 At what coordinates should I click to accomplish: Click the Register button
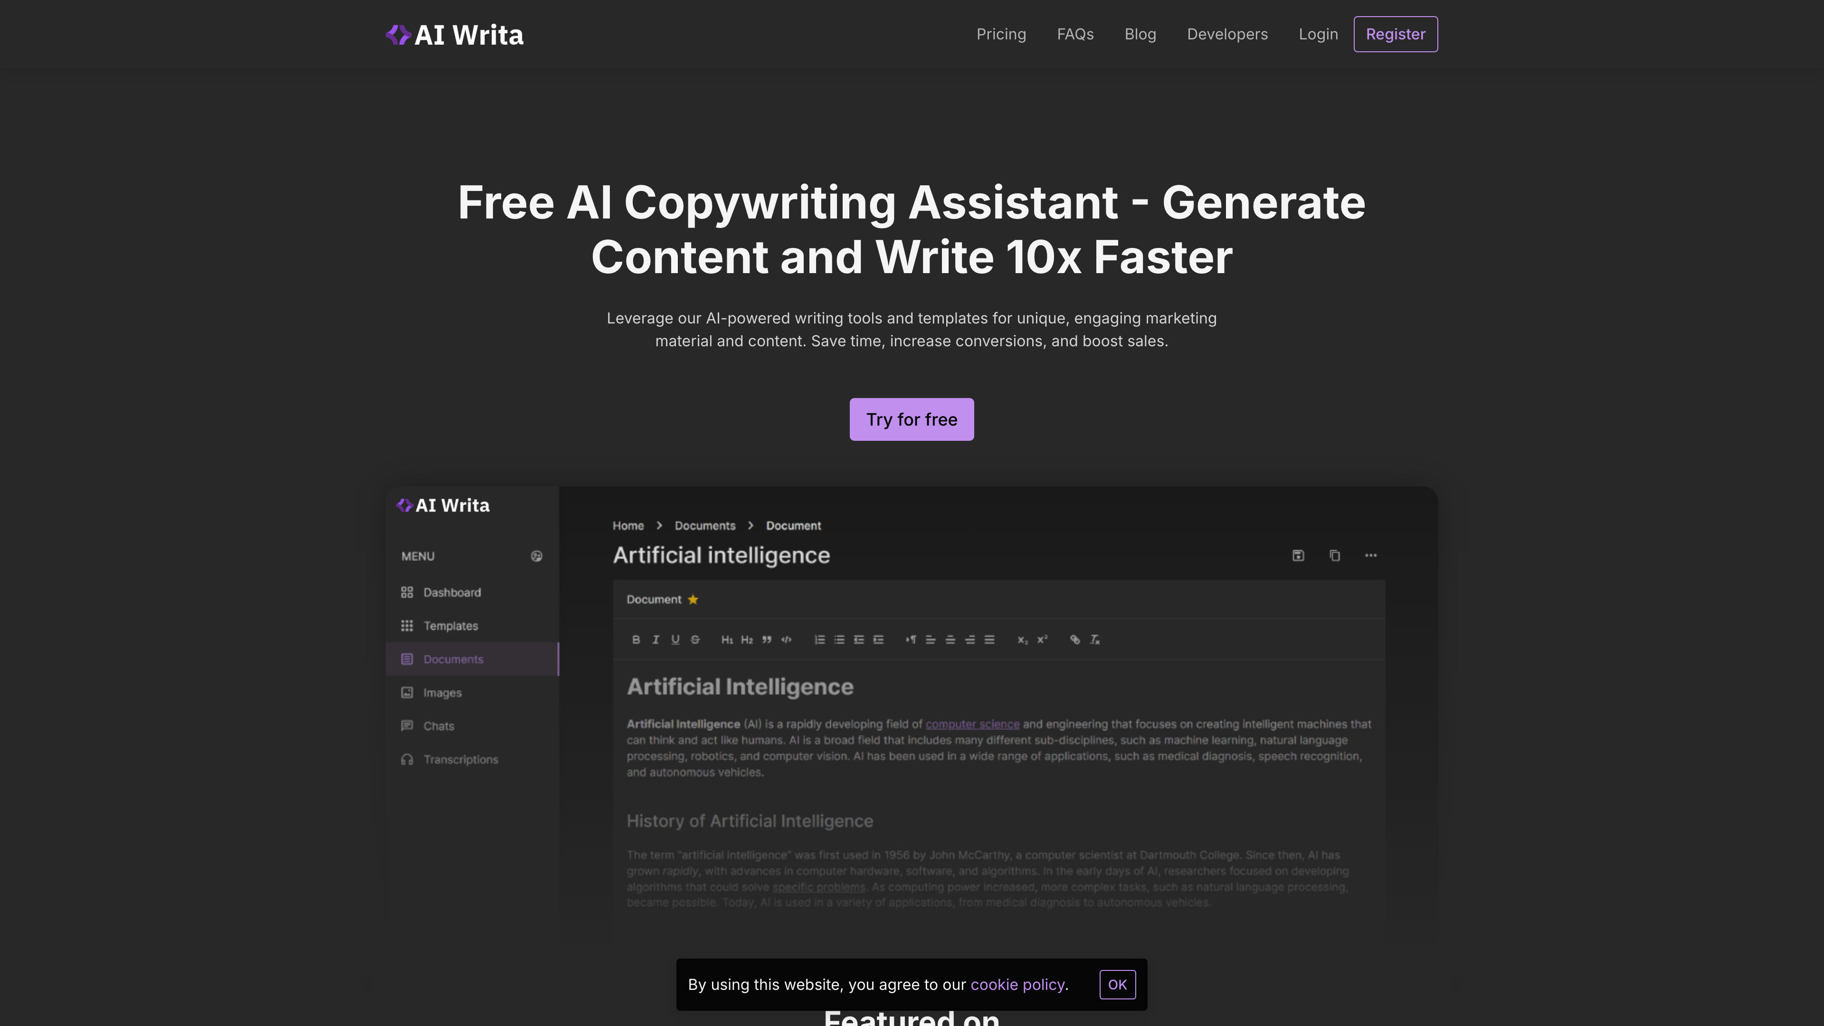[x=1396, y=34]
